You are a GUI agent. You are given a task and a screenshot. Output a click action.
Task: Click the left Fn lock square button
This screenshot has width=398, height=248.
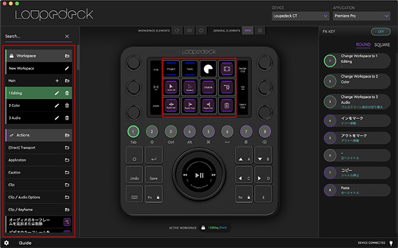[153, 193]
